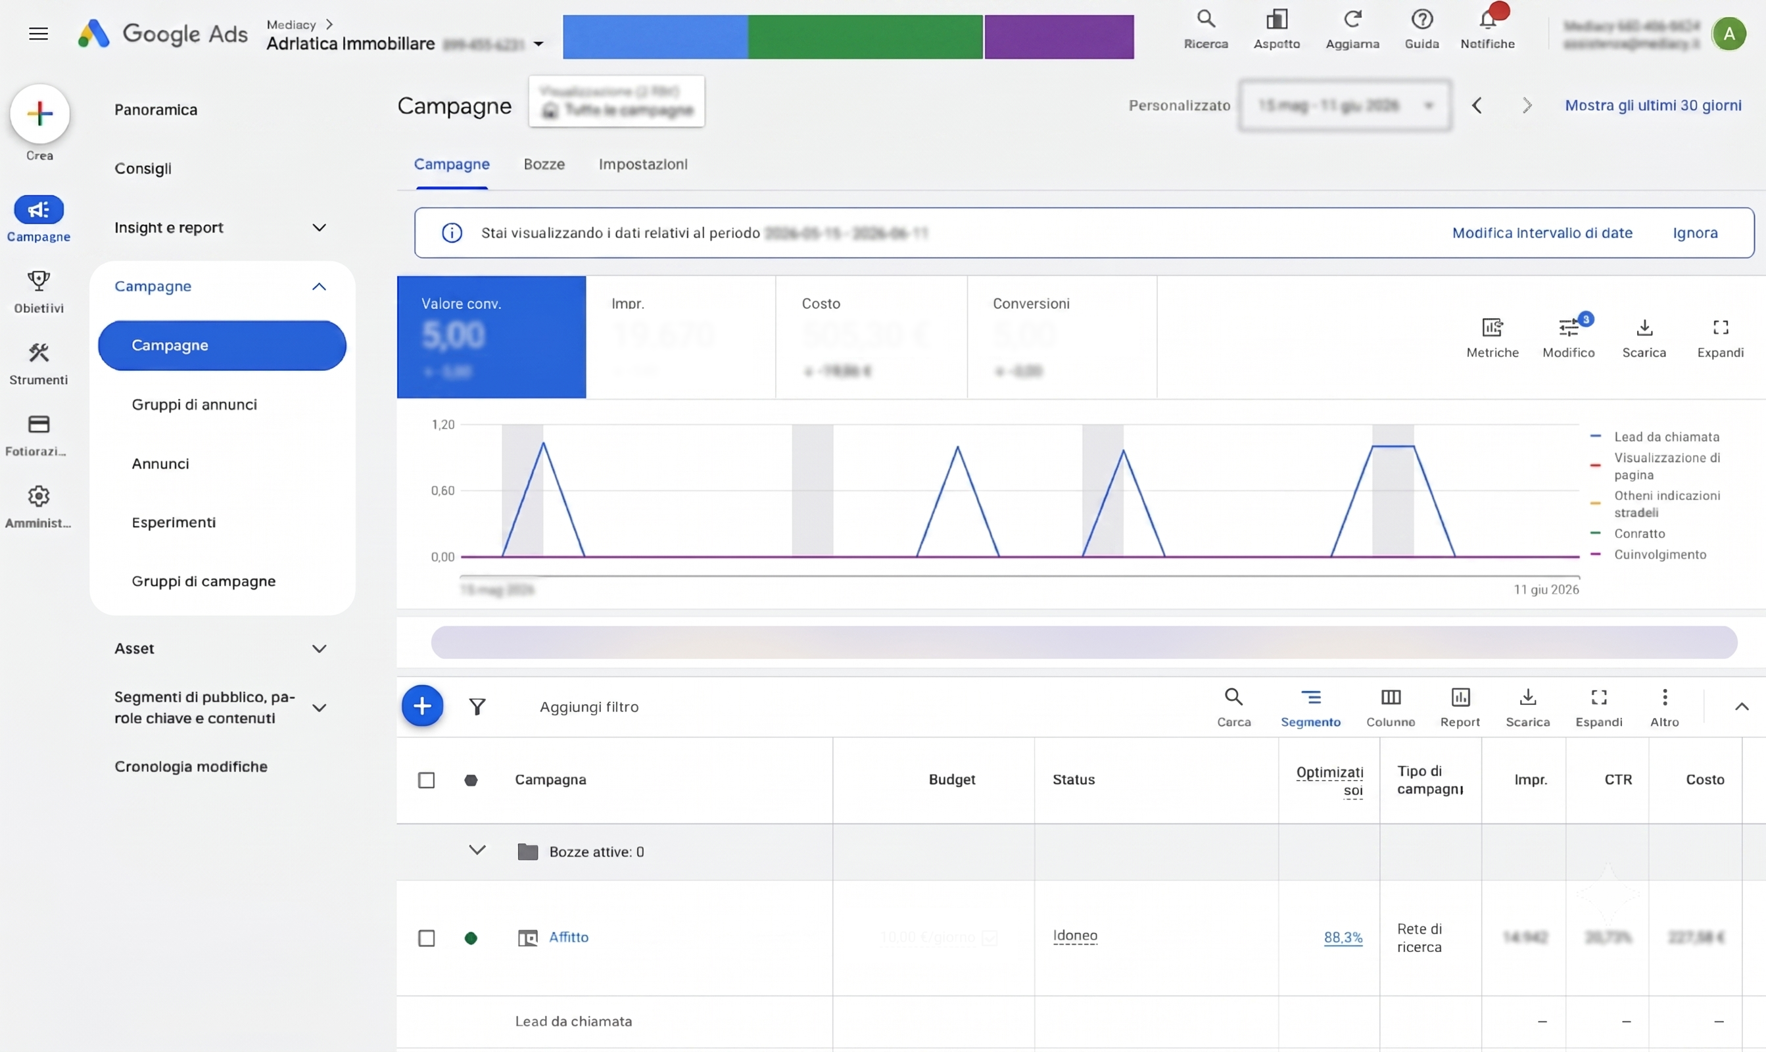Click Modifica intervallo di date
This screenshot has height=1052, width=1766.
(x=1542, y=233)
